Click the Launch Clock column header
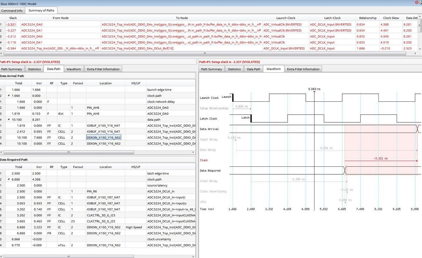 tap(285, 18)
